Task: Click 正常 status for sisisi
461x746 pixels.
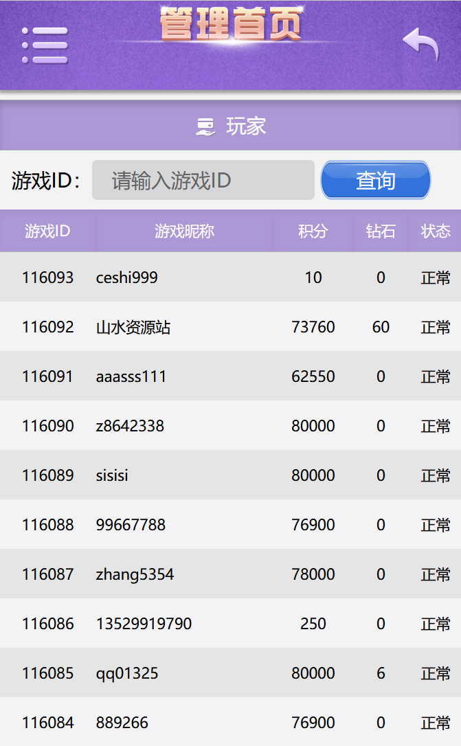Action: click(436, 475)
